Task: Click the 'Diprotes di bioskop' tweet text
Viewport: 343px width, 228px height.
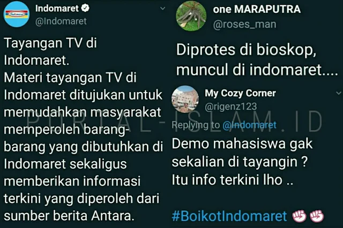Action: (257, 59)
